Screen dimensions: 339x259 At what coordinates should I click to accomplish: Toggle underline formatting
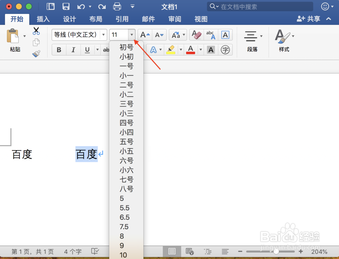point(87,50)
